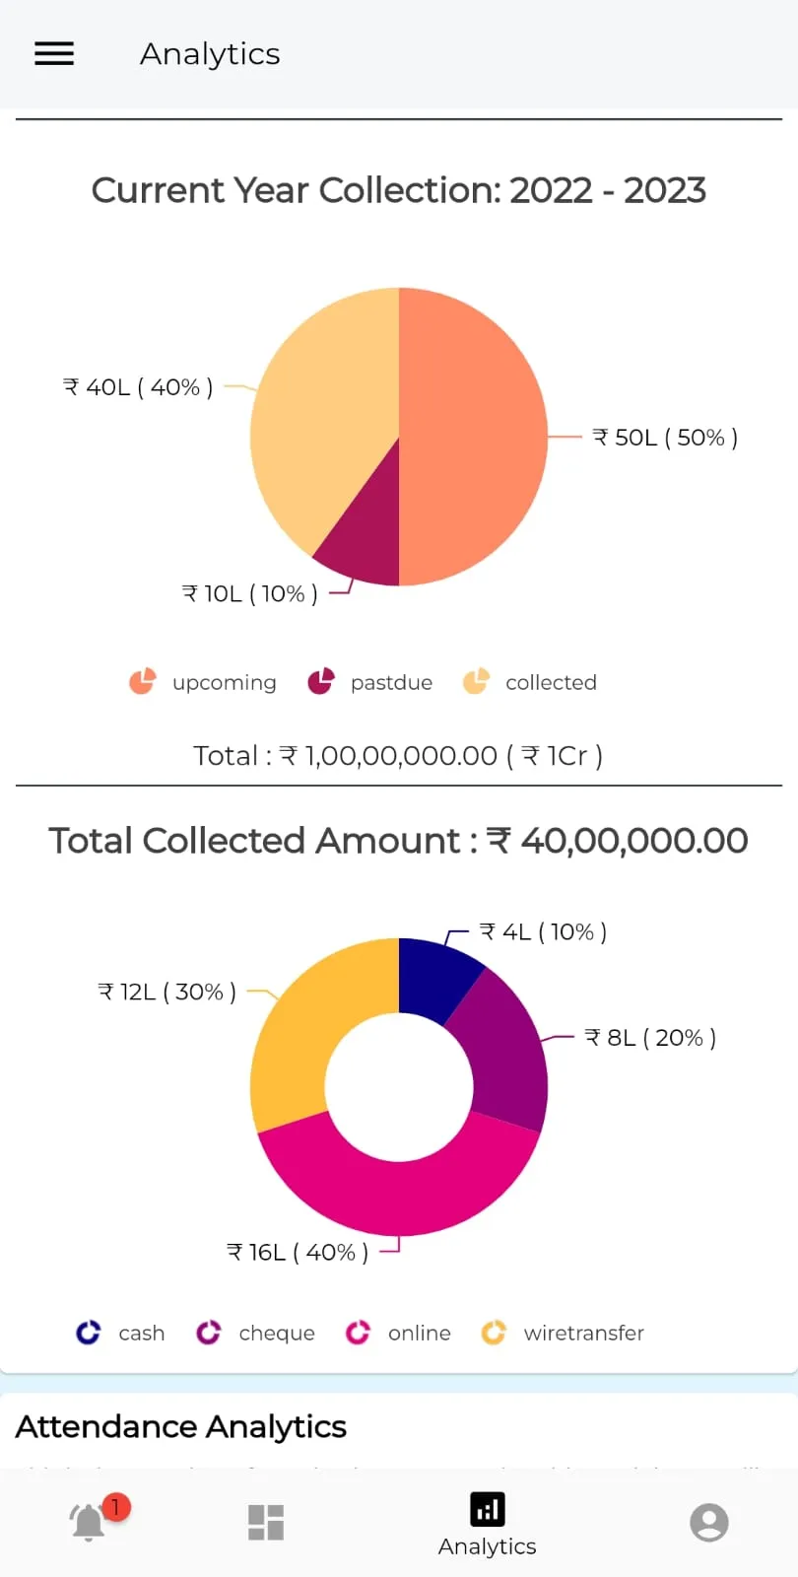Select the Analytics tab in bottom bar
The image size is (798, 1577).
(487, 1524)
